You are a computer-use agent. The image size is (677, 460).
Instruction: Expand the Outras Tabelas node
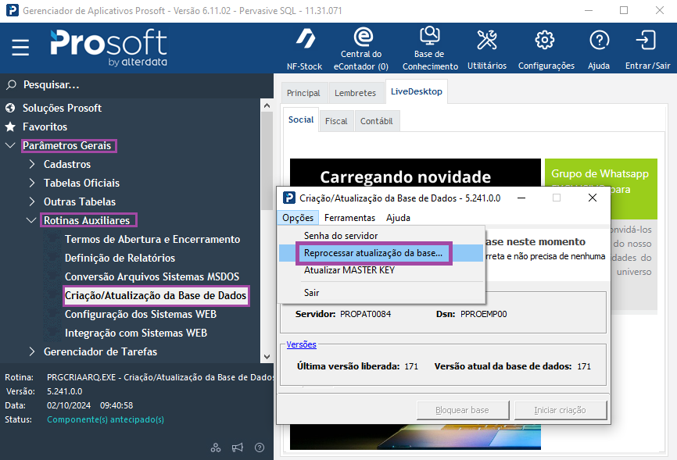pyautogui.click(x=32, y=201)
